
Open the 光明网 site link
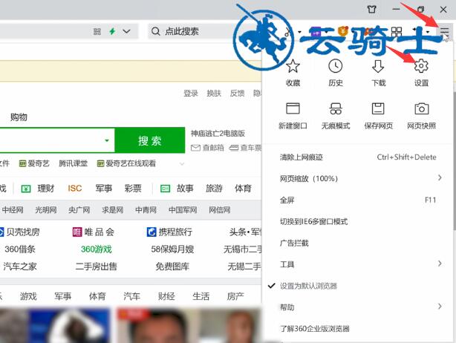[x=45, y=210]
